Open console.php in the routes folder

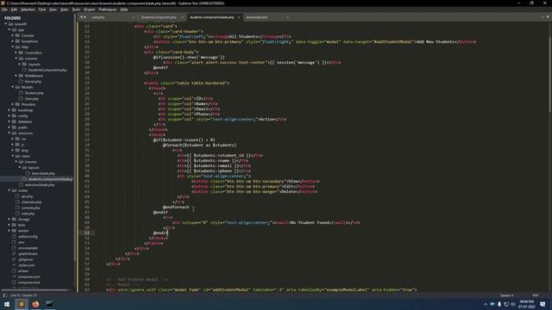tap(30, 208)
